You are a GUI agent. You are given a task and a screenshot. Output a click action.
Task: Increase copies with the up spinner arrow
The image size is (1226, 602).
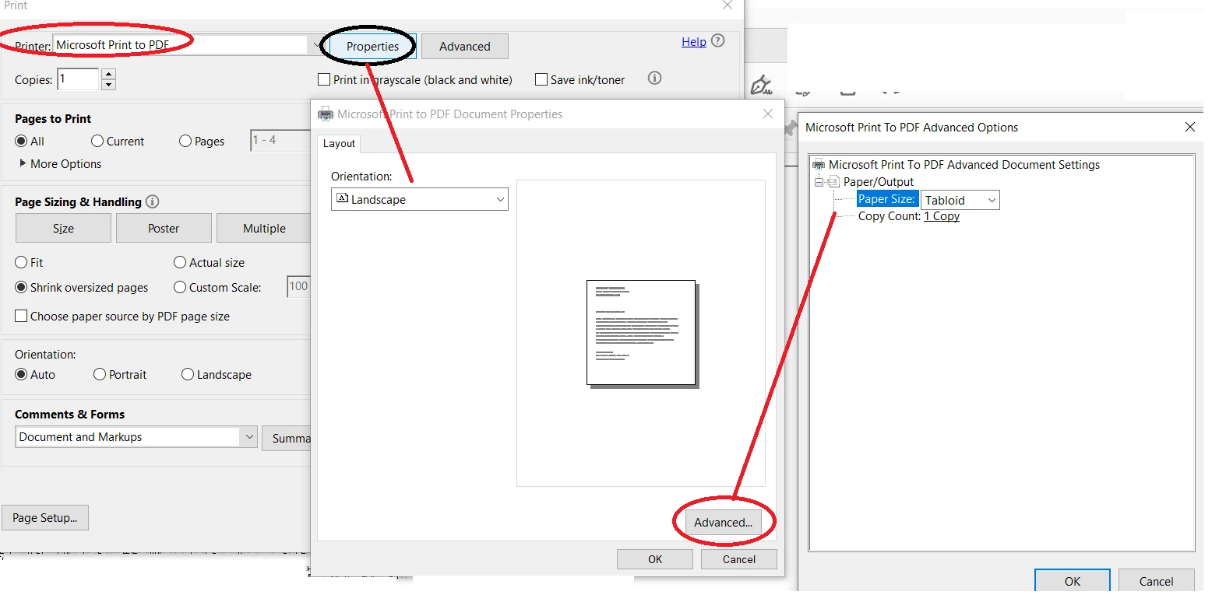point(108,74)
